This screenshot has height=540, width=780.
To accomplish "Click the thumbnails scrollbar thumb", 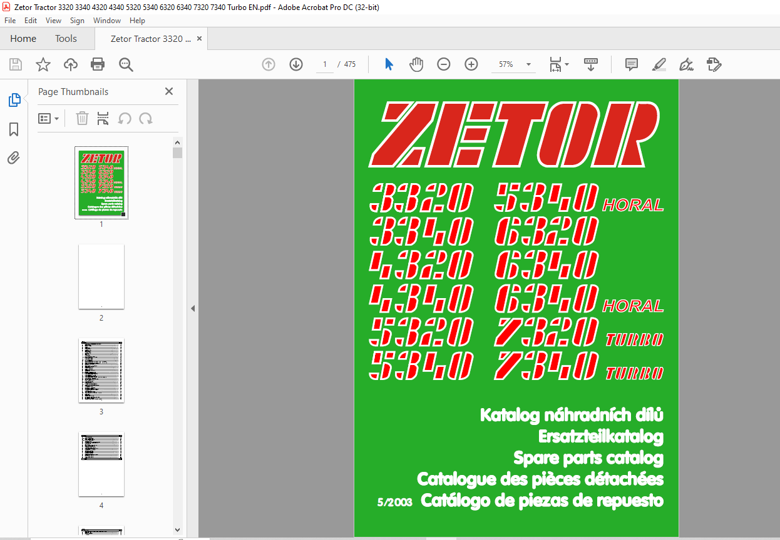I will 178,152.
